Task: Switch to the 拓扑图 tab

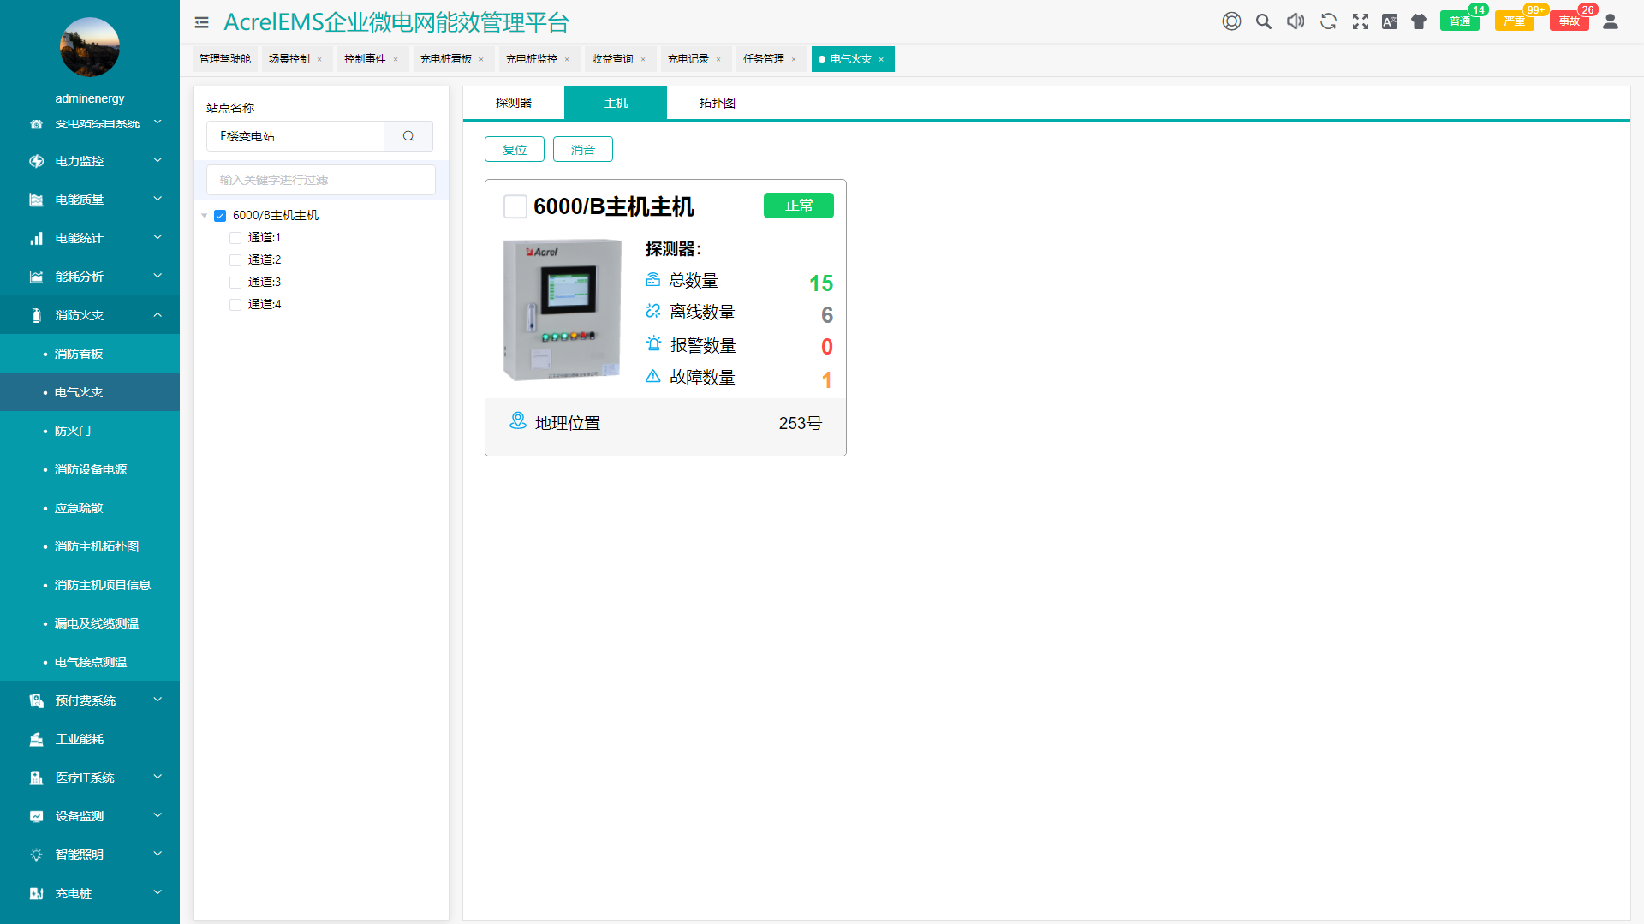Action: click(x=717, y=103)
